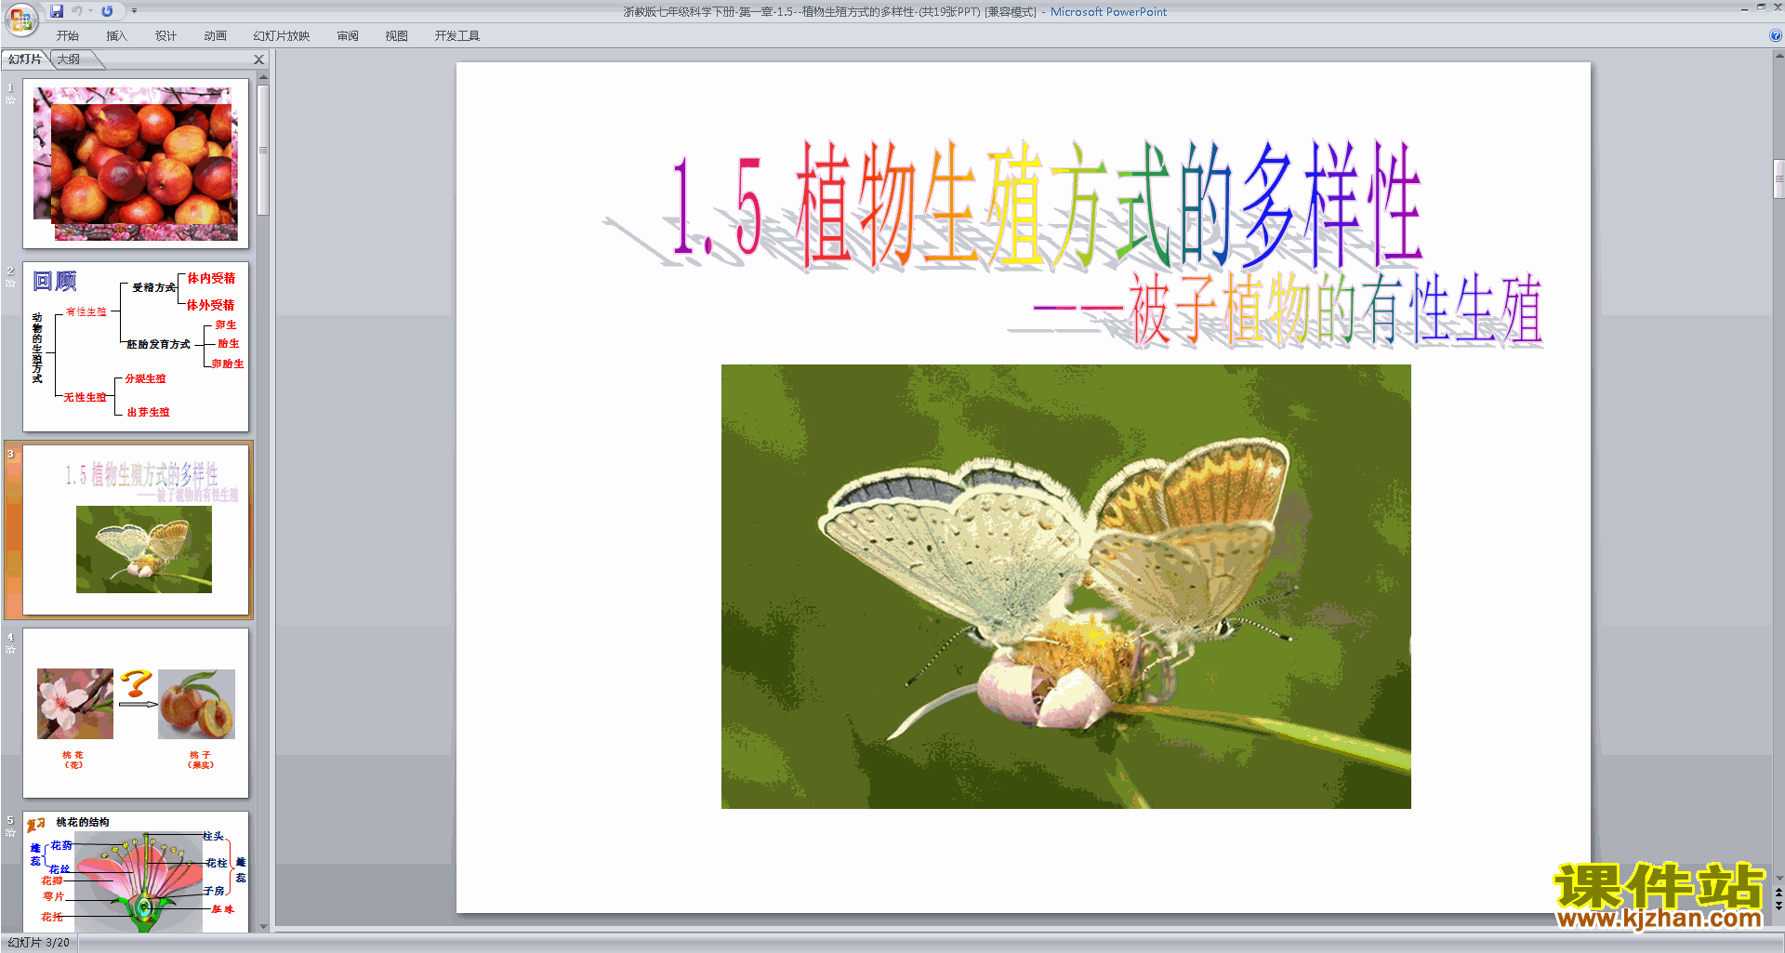Undo the last action
1785x953 pixels.
[x=77, y=11]
